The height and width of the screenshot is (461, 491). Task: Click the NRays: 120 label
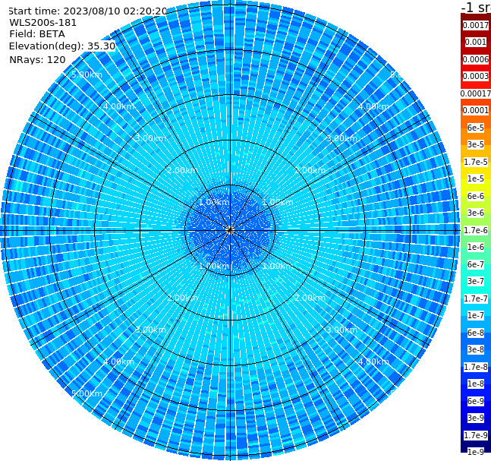pos(37,59)
